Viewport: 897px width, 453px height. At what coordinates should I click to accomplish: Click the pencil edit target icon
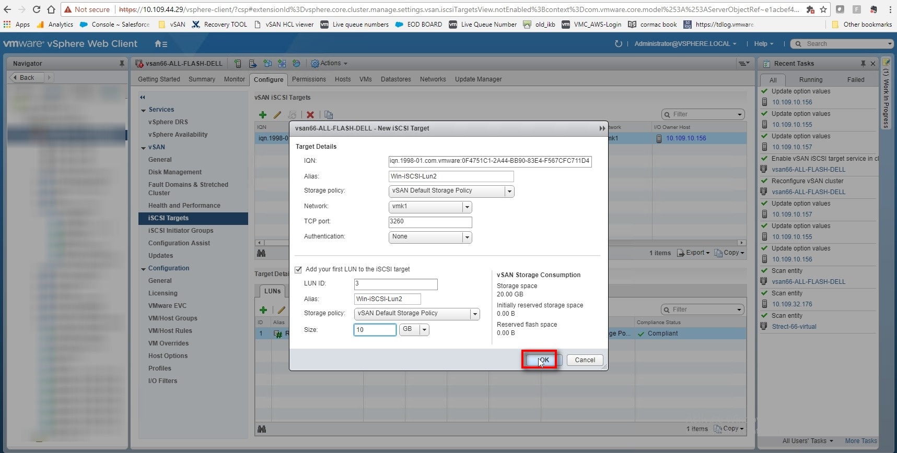[277, 115]
